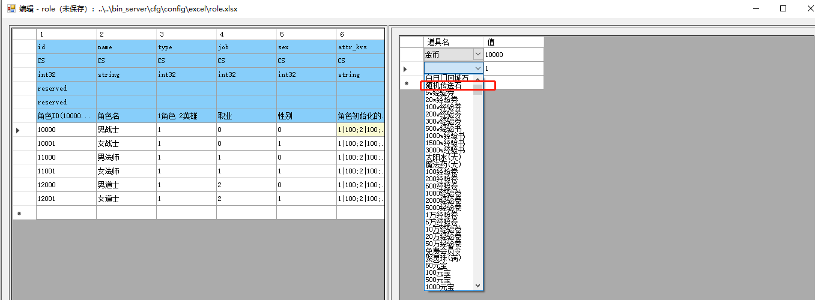The image size is (815, 300).
Task: Collapse the empty item name combo box
Action: pyautogui.click(x=478, y=68)
